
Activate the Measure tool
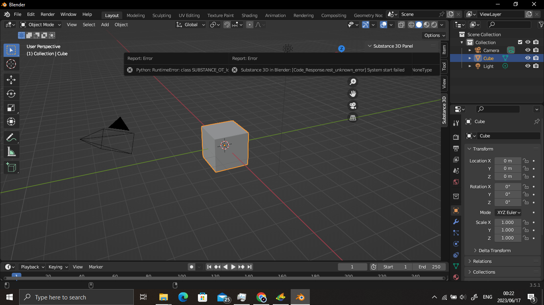[x=12, y=151]
